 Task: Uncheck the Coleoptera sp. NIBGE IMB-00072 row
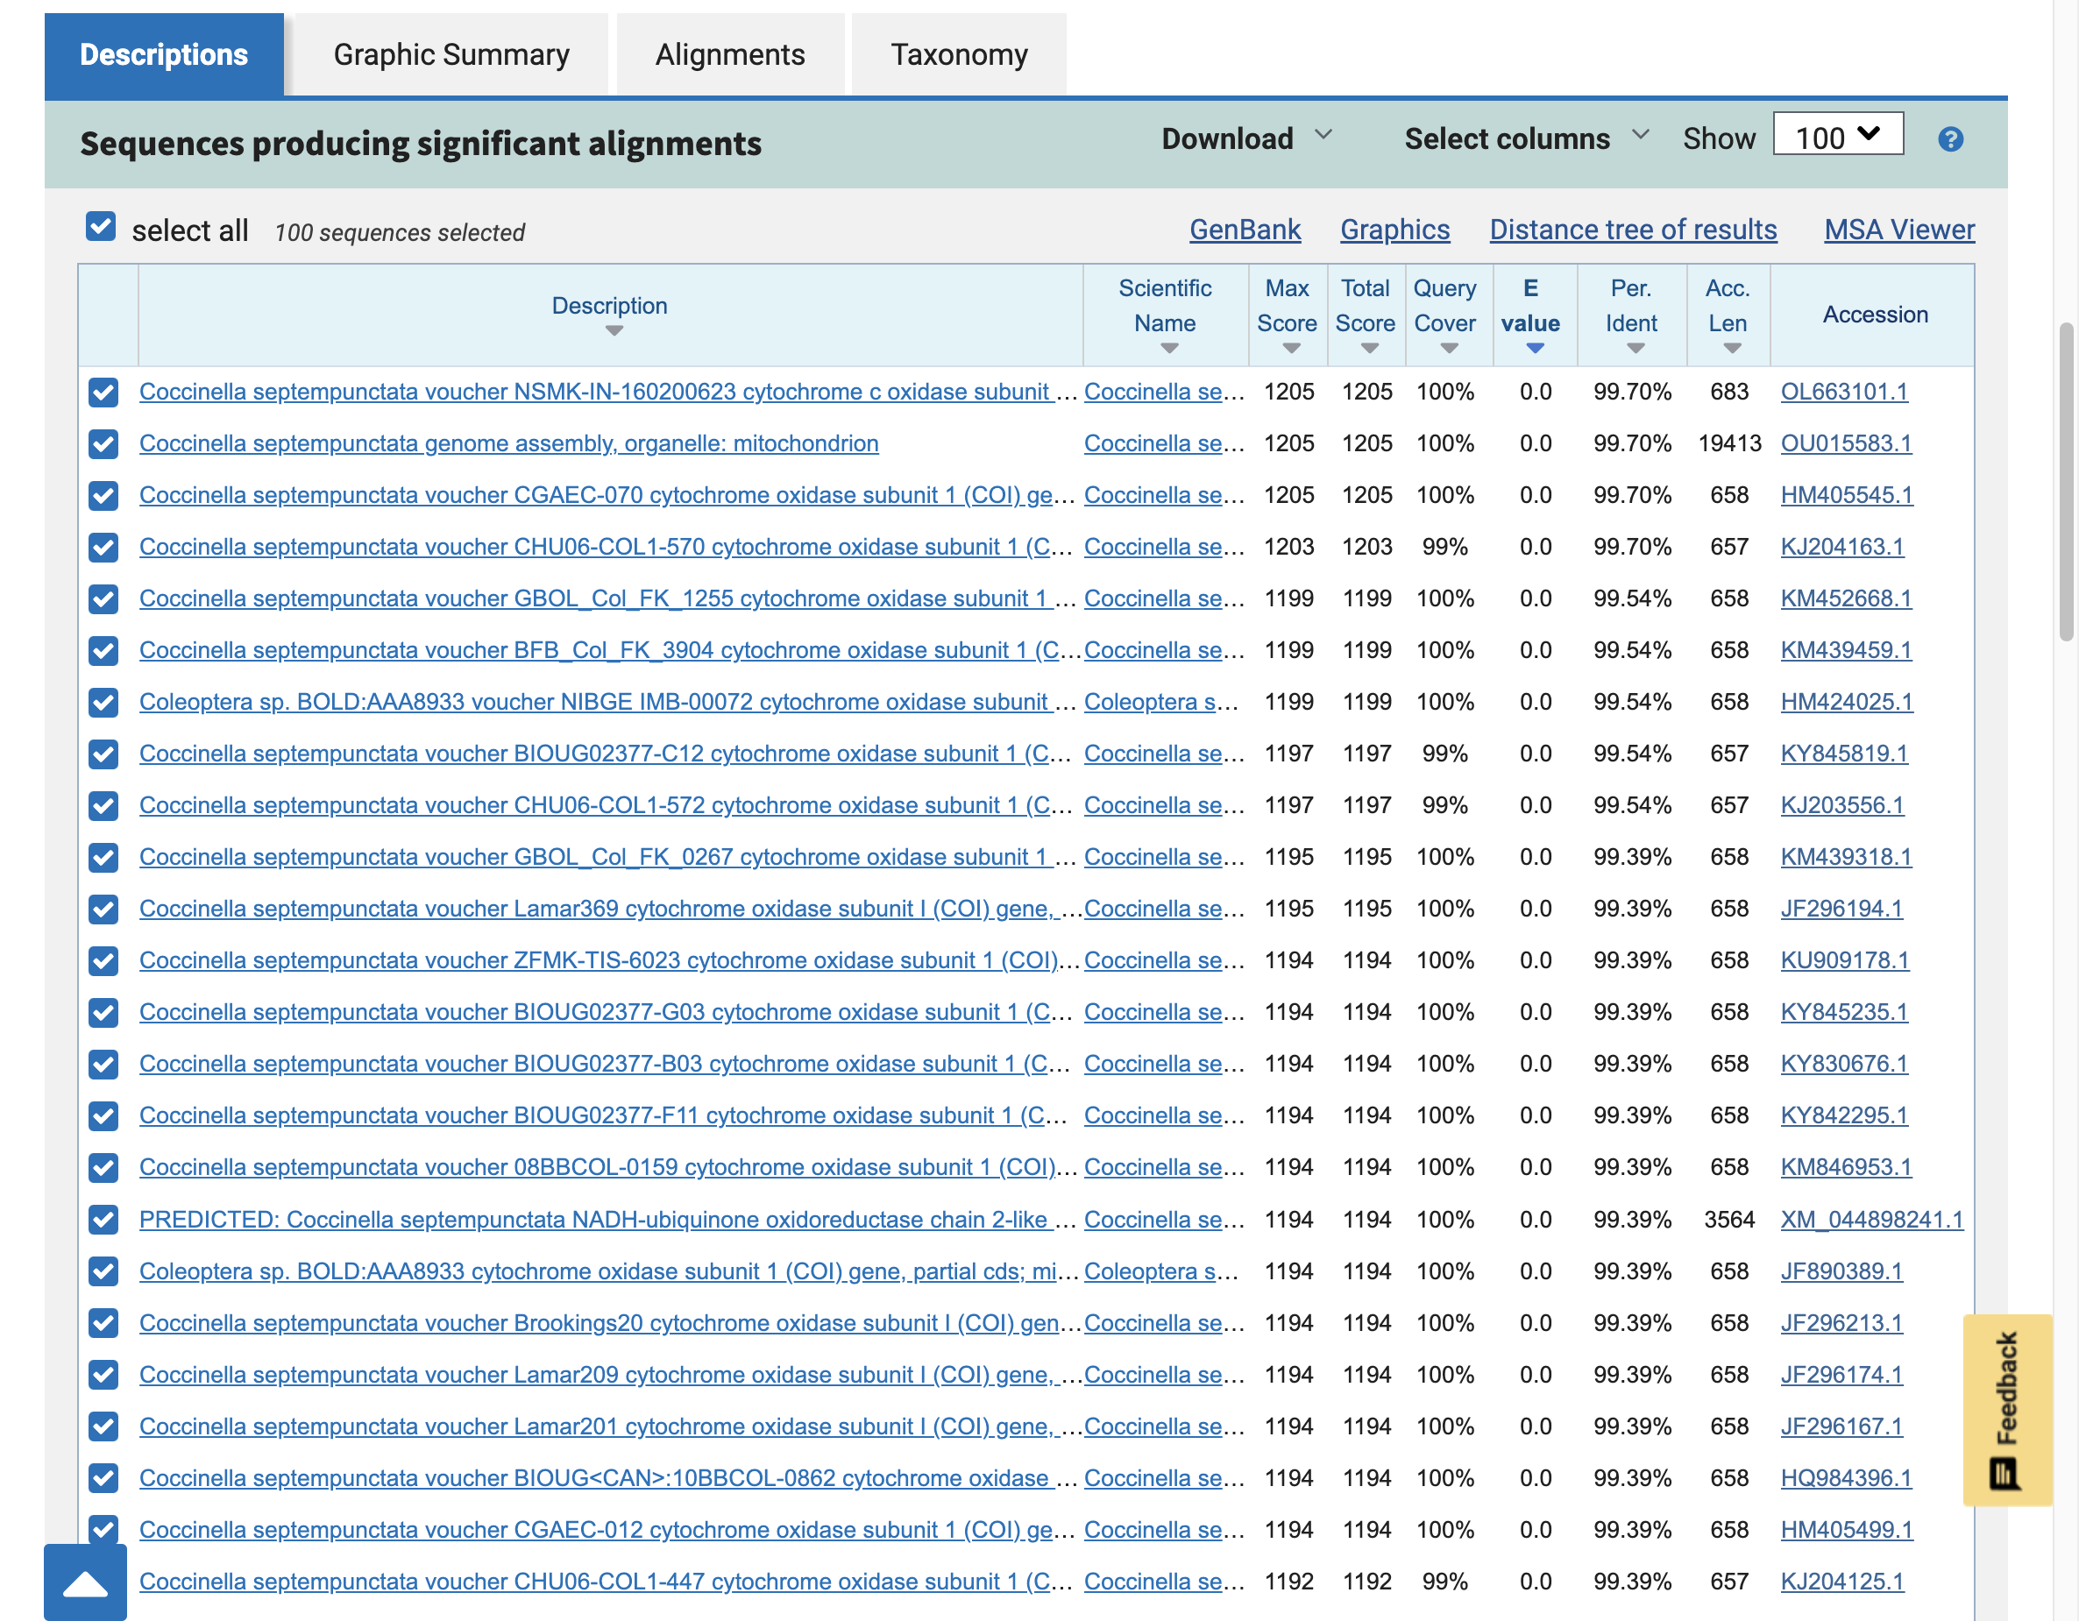pos(103,703)
